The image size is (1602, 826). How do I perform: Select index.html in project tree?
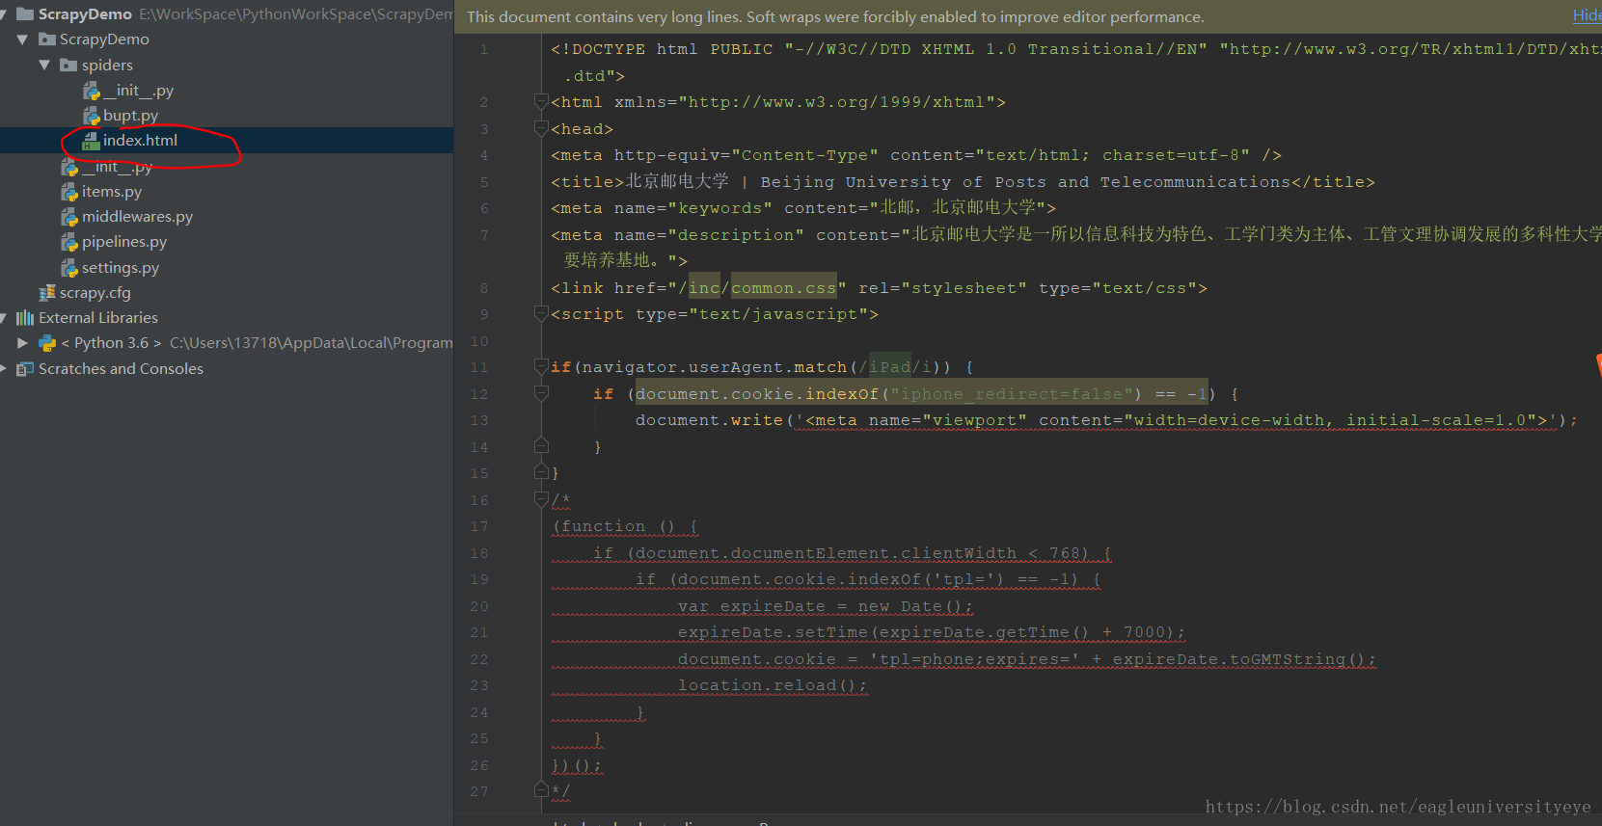pyautogui.click(x=141, y=141)
